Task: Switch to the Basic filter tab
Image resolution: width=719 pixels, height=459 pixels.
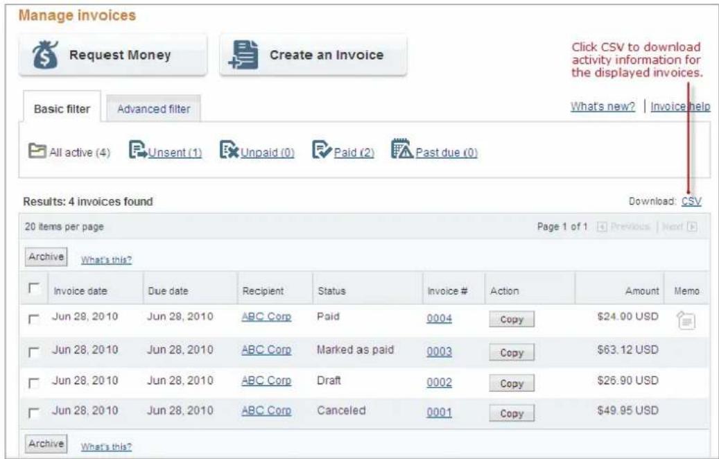Action: click(62, 109)
